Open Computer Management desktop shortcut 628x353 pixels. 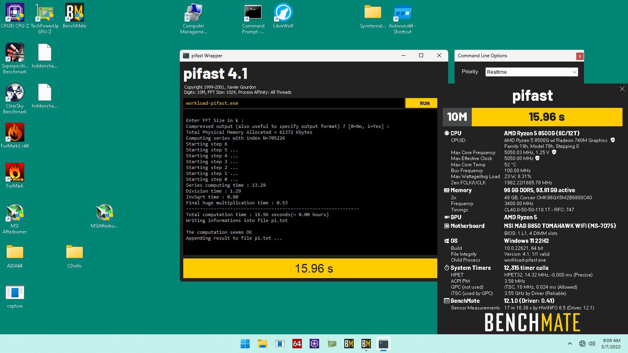(194, 18)
